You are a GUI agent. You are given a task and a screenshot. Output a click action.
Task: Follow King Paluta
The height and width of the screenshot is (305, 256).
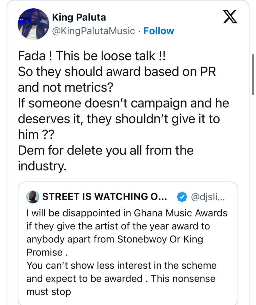(x=159, y=31)
